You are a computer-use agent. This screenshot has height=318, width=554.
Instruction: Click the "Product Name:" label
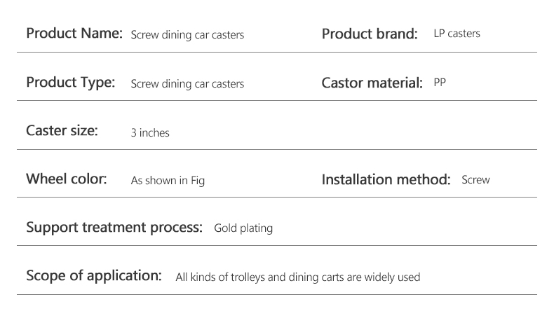click(74, 34)
